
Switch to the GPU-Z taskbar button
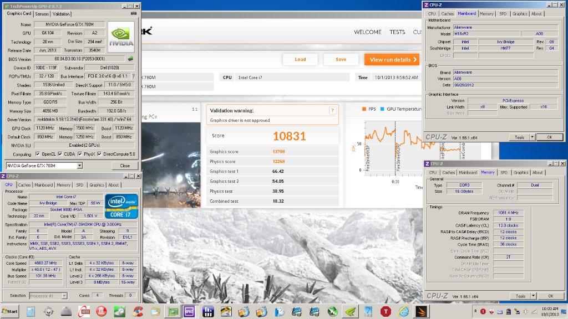pos(173,311)
